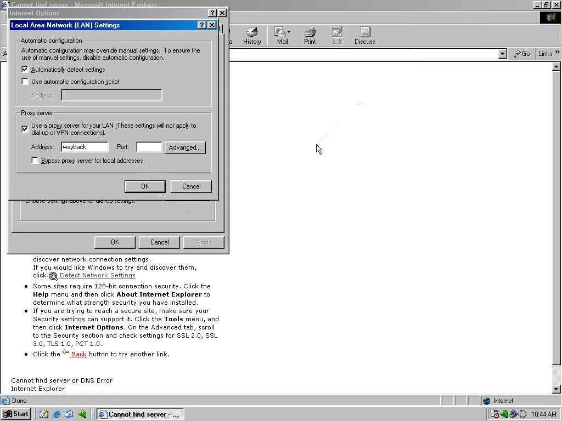Click the greyed-out Apply button in Internet Options
Image resolution: width=562 pixels, height=421 pixels.
tap(204, 242)
